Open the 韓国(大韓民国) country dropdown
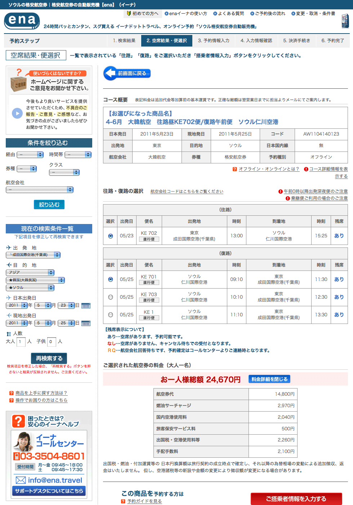The image size is (353, 505). coord(35,280)
